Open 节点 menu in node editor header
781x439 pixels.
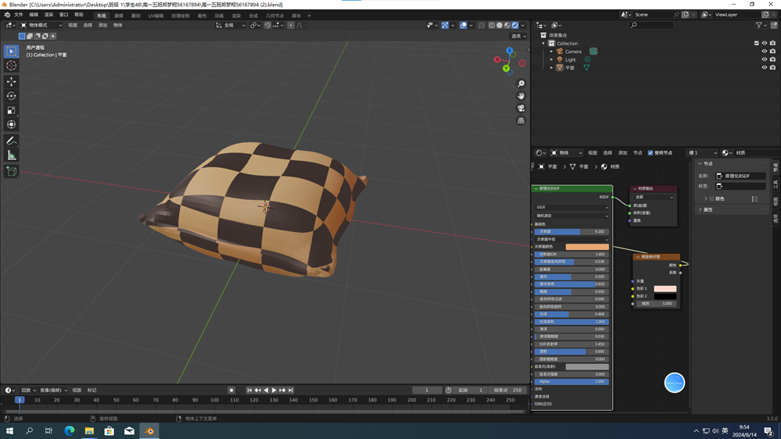coord(638,153)
